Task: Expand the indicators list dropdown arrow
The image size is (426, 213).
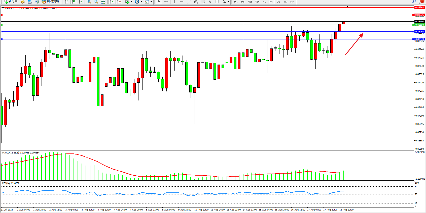Action: pyautogui.click(x=131, y=2)
